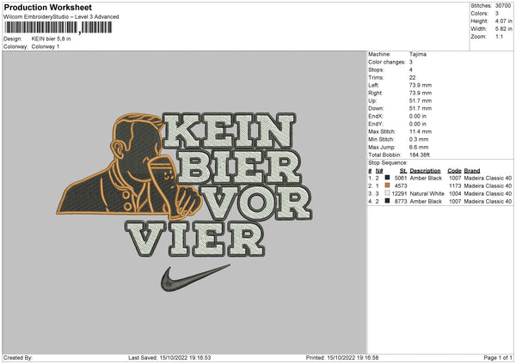
Task: Select the Zoom value 1:1
Action: pos(499,36)
